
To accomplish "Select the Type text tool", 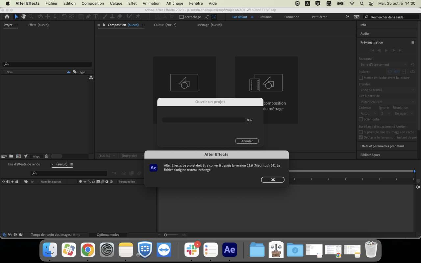I will point(96,16).
